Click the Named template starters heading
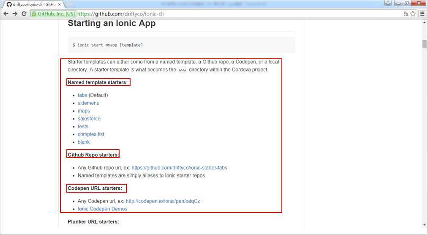This screenshot has width=428, height=235. (98, 82)
